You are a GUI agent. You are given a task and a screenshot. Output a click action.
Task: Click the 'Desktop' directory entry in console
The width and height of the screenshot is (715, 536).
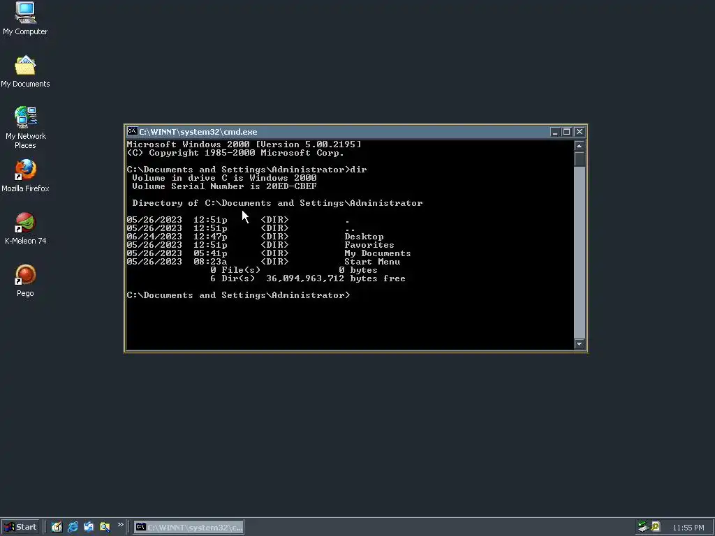364,237
